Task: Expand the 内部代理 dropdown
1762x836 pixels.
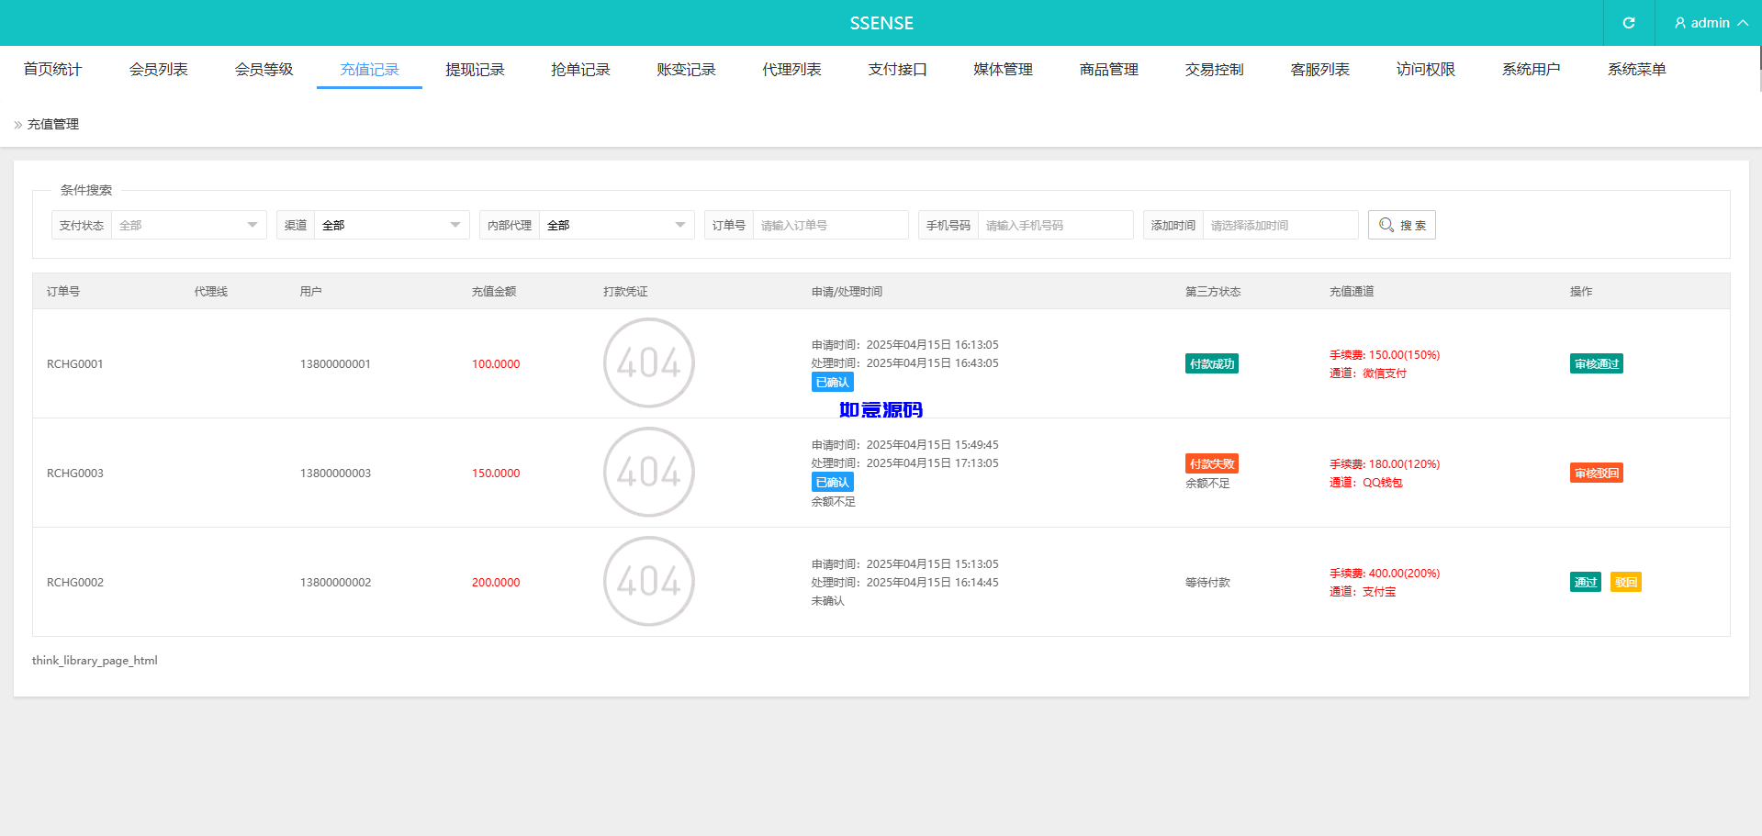Action: click(616, 225)
